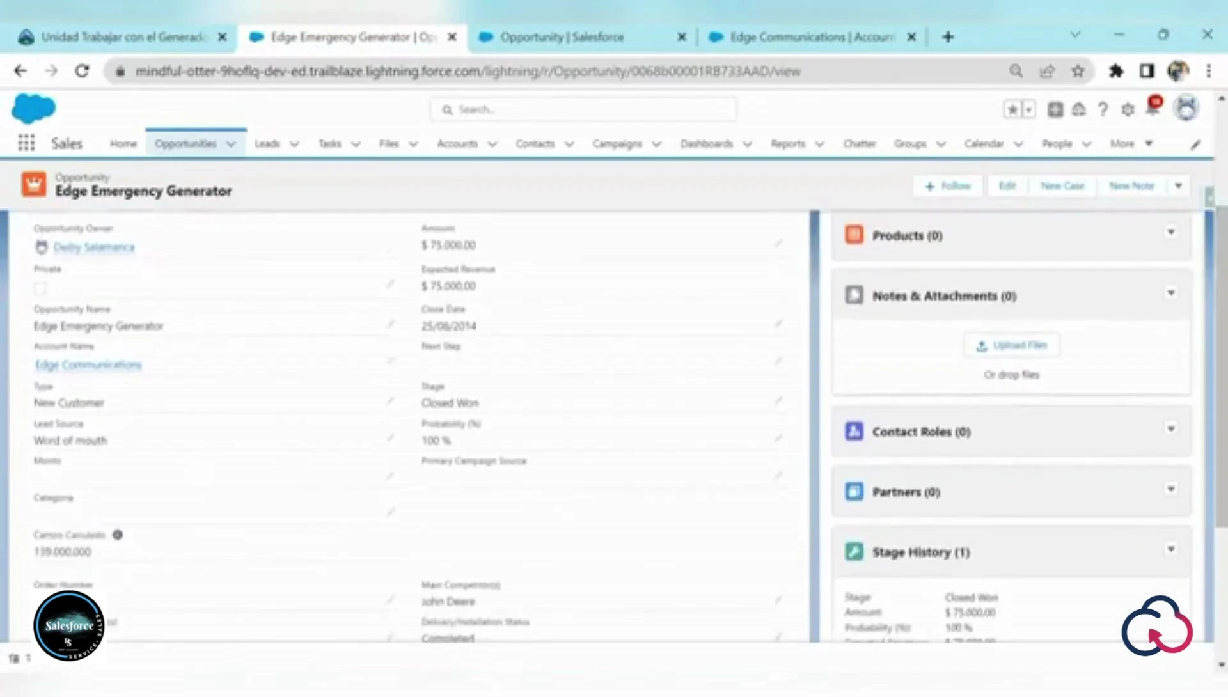Click the global Search field
This screenshot has width=1228, height=697.
point(583,109)
